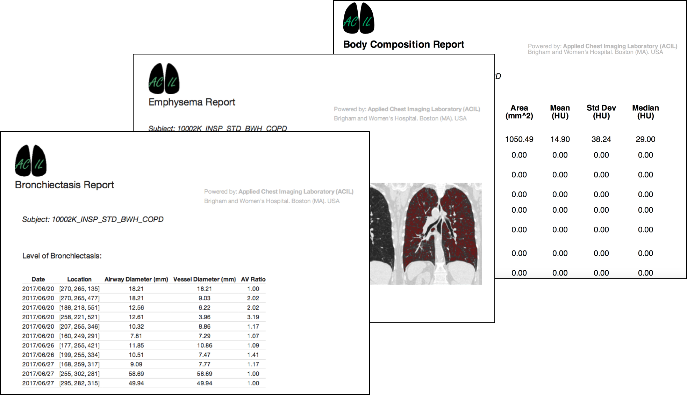687x395 pixels.
Task: Click the Applied Chest Imaging Laboratory (ACIL) link
Action: click(295, 191)
